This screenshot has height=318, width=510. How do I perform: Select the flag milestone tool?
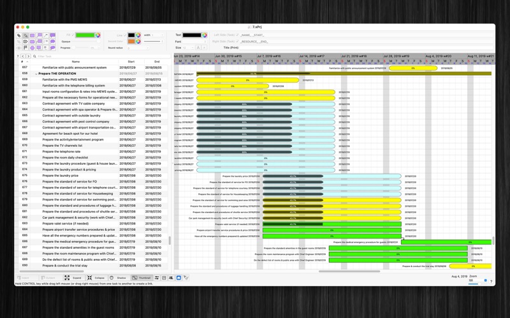tap(25, 48)
